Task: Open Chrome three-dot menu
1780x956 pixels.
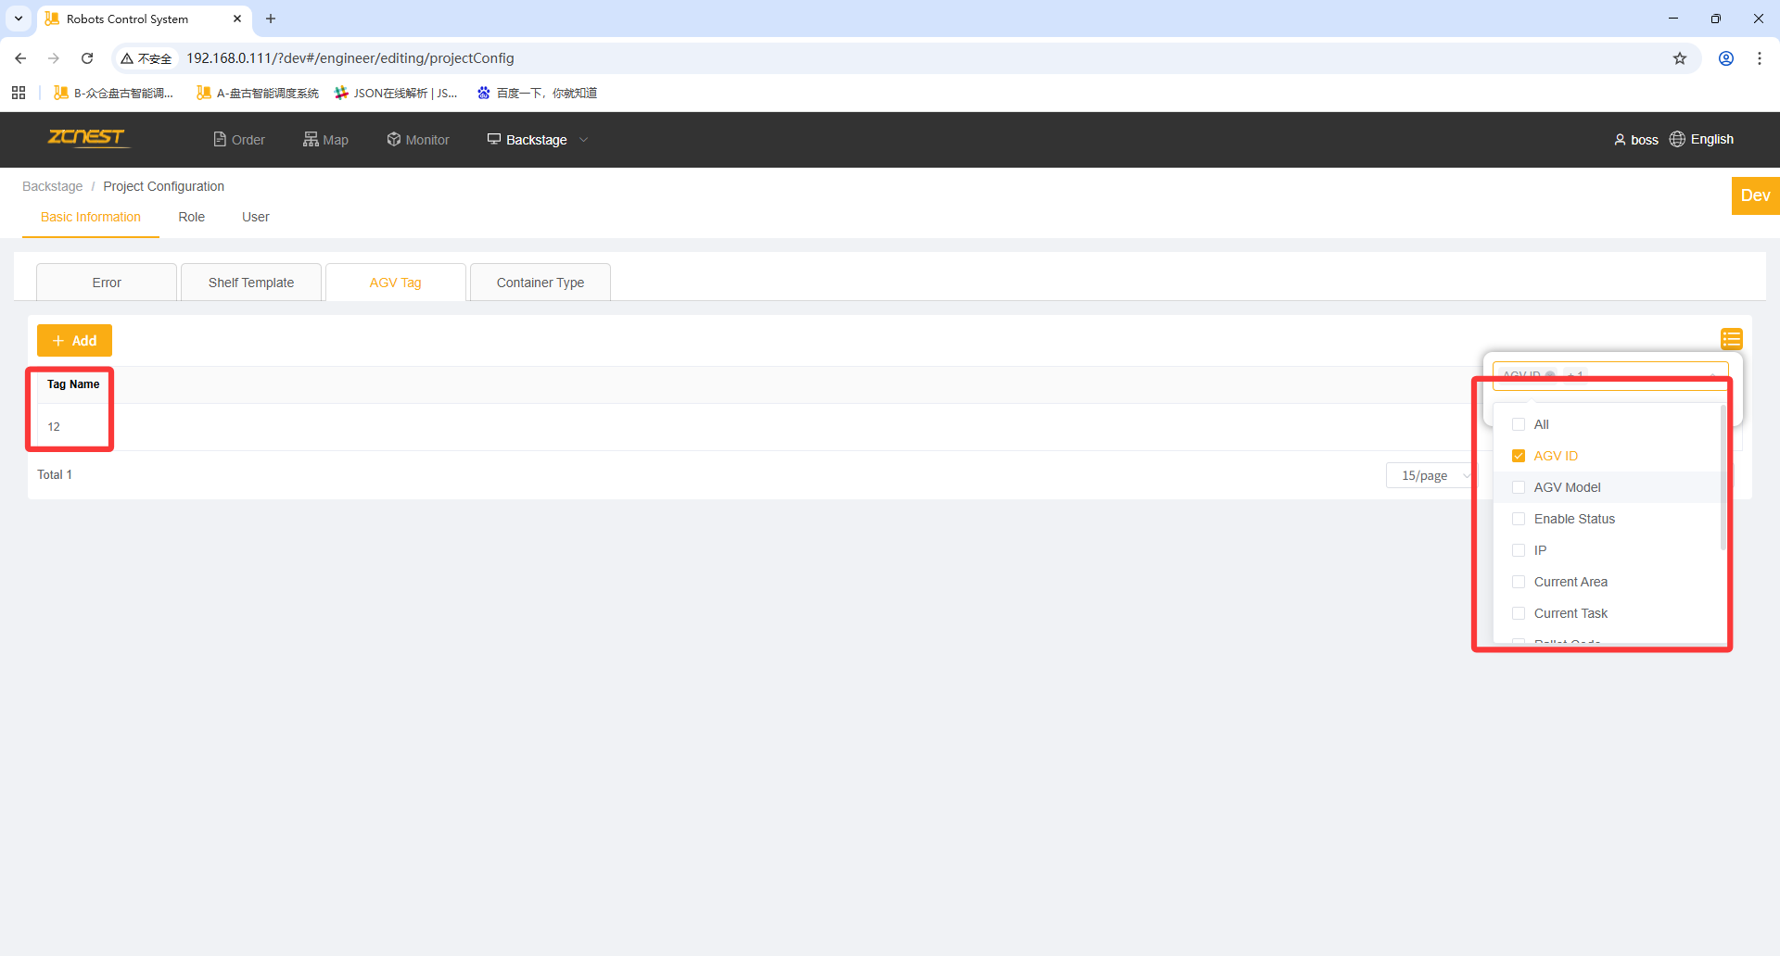Action: click(x=1759, y=58)
